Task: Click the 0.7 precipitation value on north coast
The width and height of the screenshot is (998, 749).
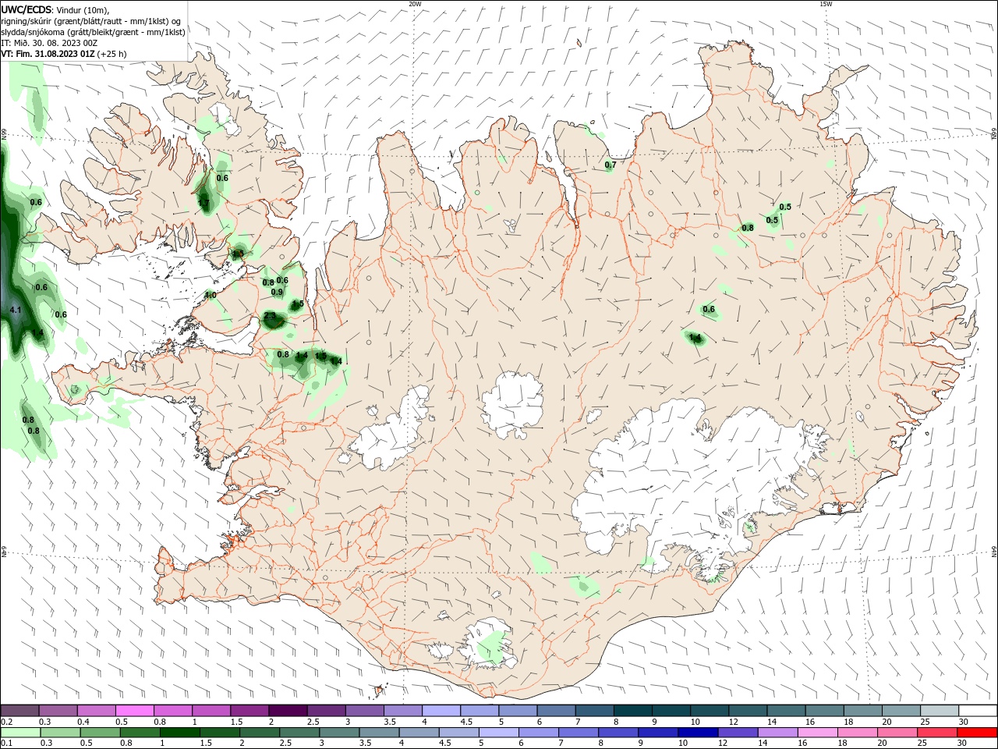Action: [610, 165]
